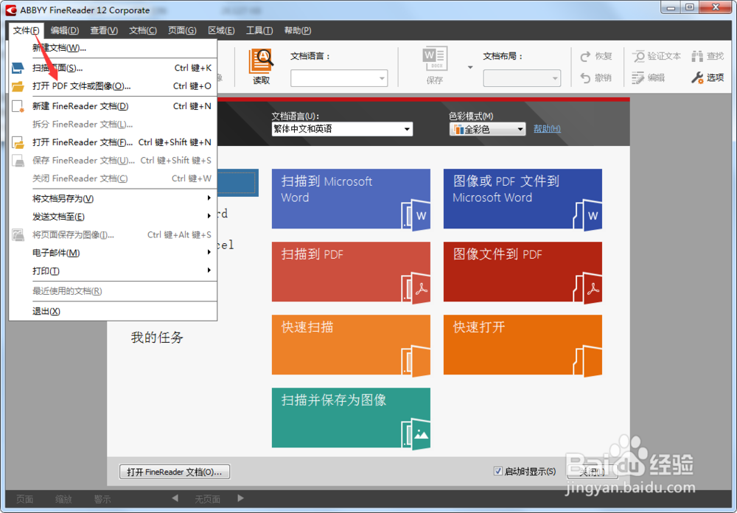Choose 扫描页面(S)... menu item
Viewport: 737px width, 513px height.
(x=113, y=69)
